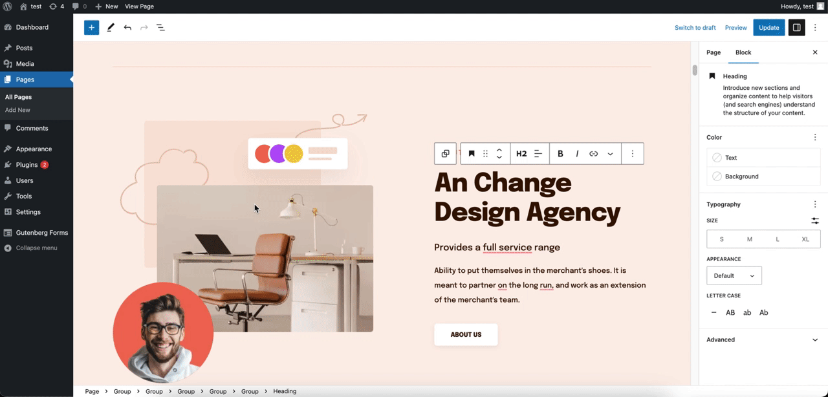Click the Update button
Image resolution: width=828 pixels, height=397 pixels.
click(769, 28)
